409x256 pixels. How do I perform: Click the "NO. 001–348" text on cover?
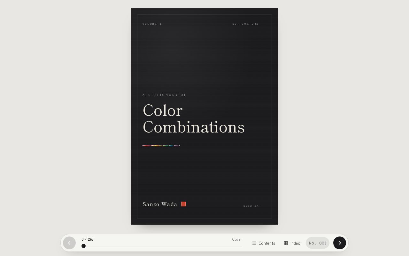click(x=245, y=24)
